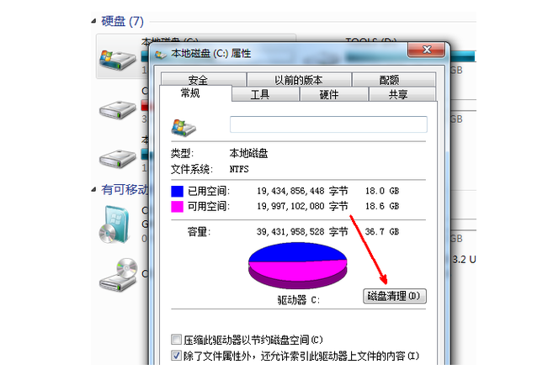Close the C: properties dialog
This screenshot has height=380, width=548.
coord(427,50)
